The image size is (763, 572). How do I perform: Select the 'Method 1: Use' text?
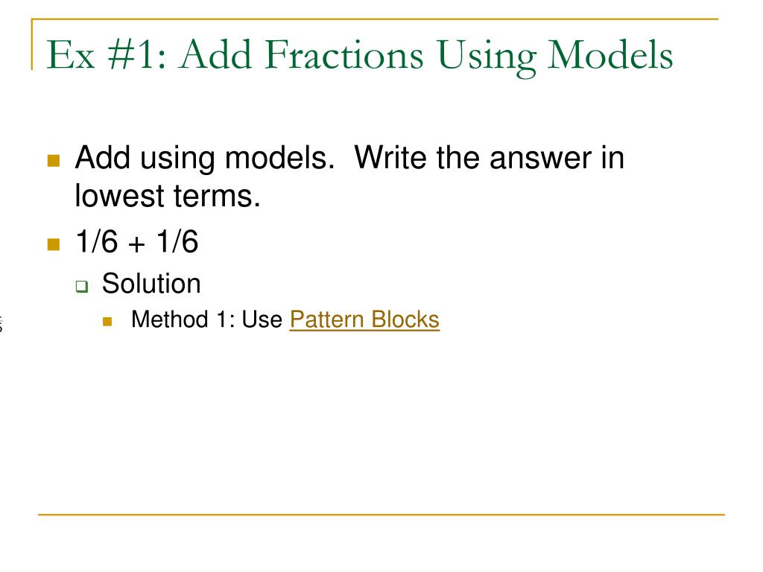tap(206, 320)
